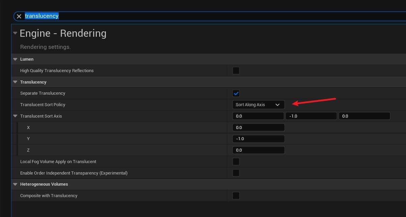This screenshot has height=217, width=406.
Task: Enable Composite with Translucency checkbox
Action: [x=236, y=196]
